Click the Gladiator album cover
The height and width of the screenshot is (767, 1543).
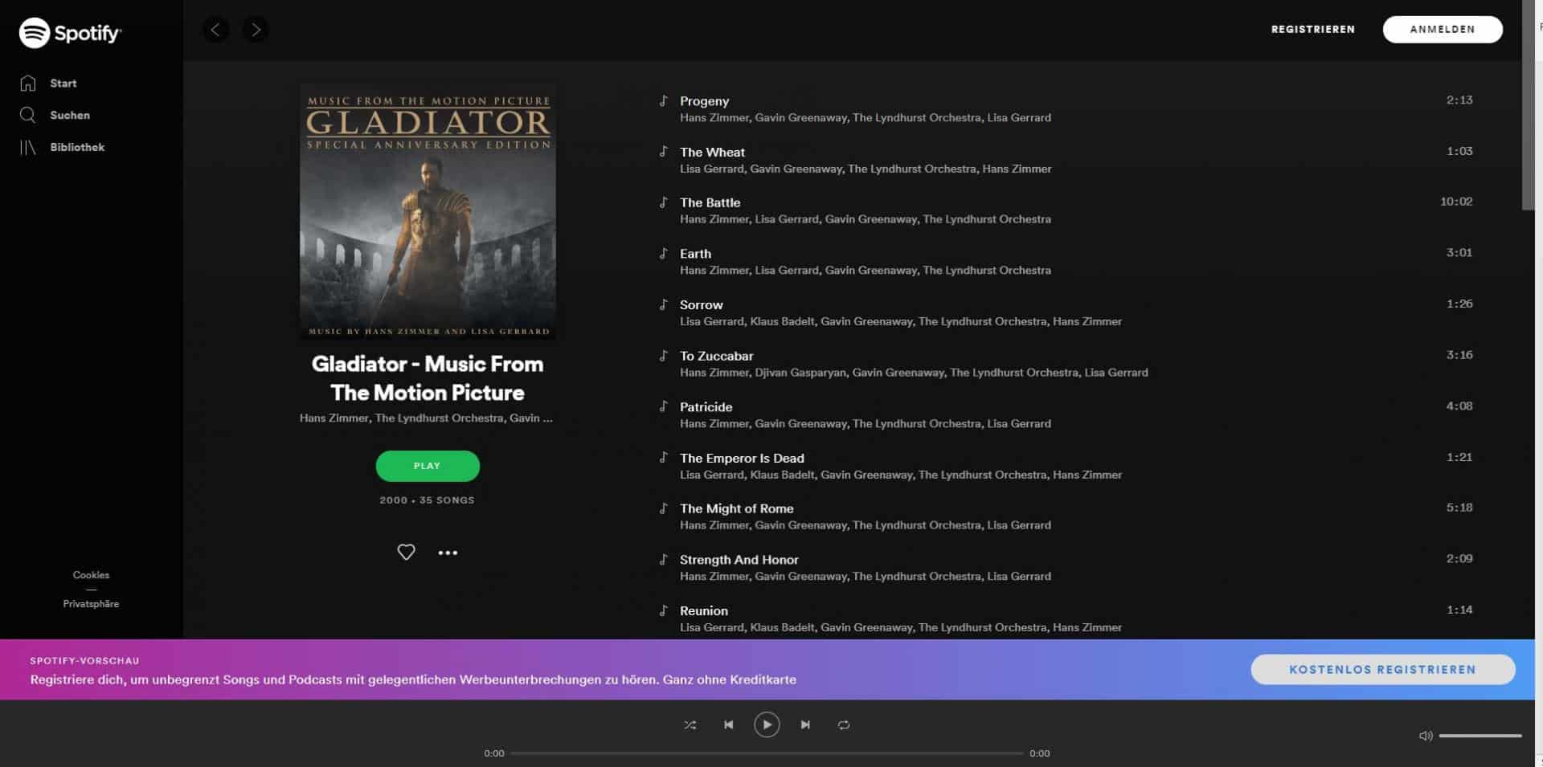(x=428, y=211)
